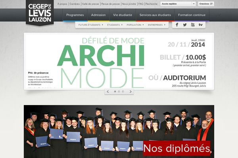Open the Revue de presse link
Screen dimensions: 238x158
[111, 4]
